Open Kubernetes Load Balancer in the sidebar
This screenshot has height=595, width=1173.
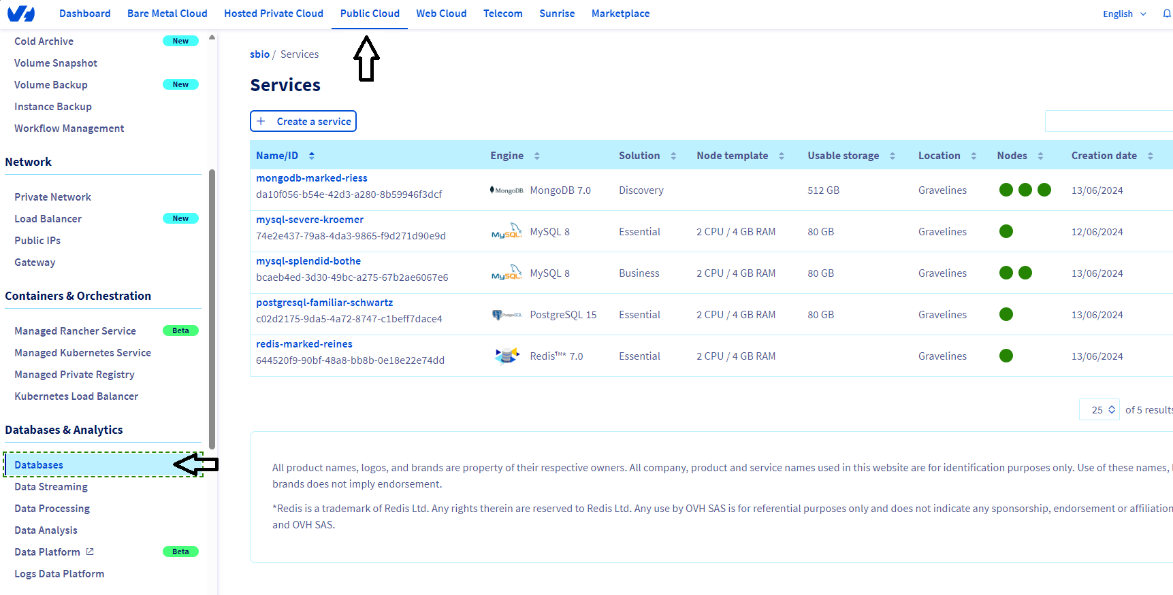[76, 396]
